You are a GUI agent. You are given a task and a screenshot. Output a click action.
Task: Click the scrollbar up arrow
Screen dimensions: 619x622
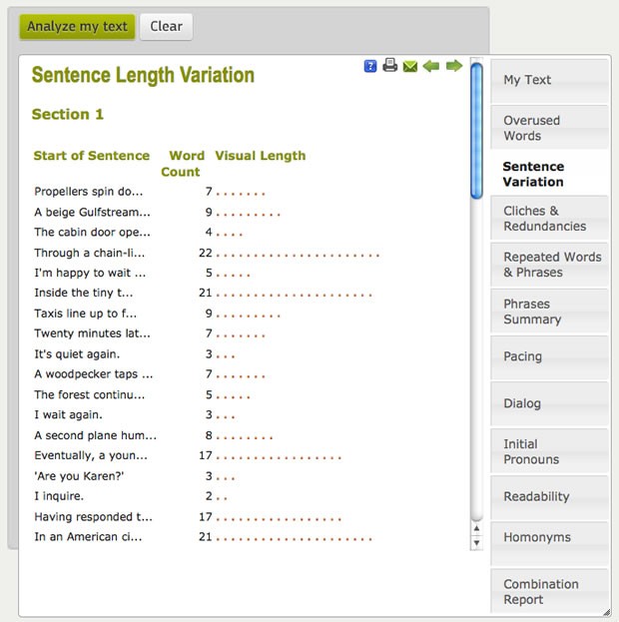(x=476, y=529)
